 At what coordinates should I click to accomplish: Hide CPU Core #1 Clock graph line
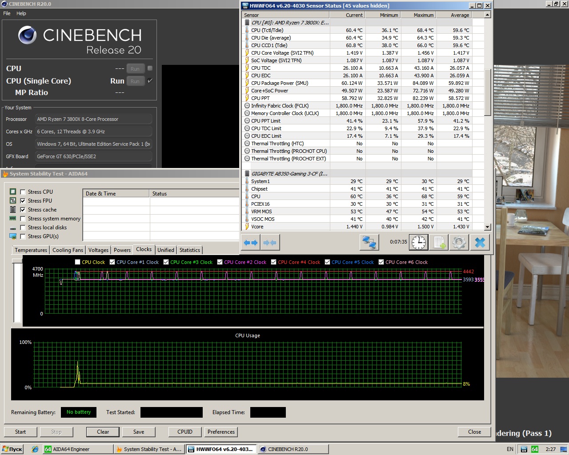[x=112, y=262]
